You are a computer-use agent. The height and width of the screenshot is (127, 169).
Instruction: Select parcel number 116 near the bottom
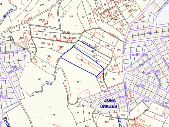click(x=77, y=113)
